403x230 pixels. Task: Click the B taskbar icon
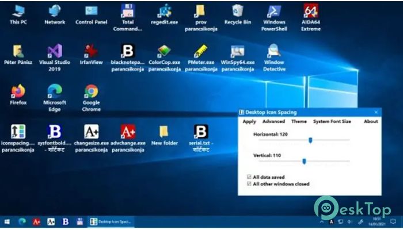pyautogui.click(x=66, y=221)
